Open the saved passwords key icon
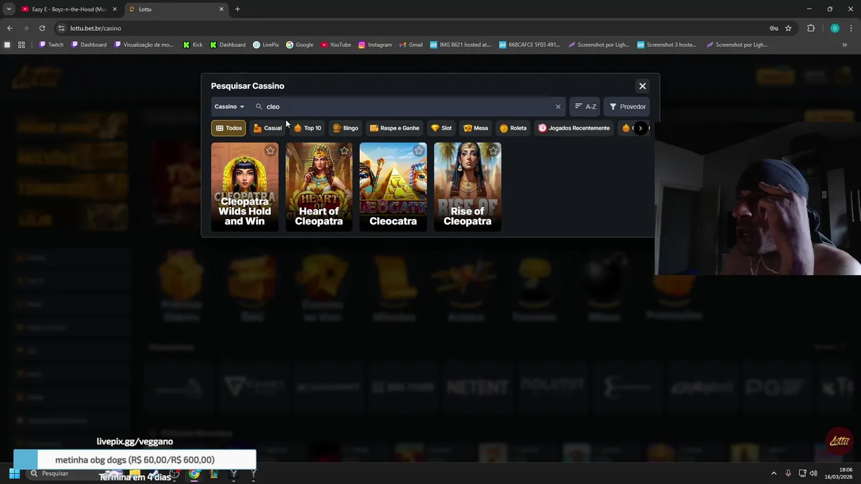The width and height of the screenshot is (861, 484). pyautogui.click(x=774, y=28)
